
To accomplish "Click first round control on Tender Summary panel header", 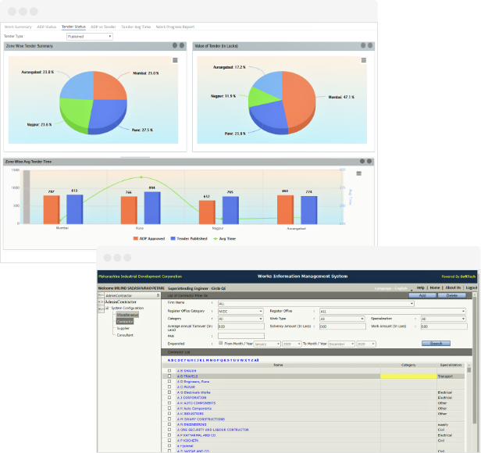I will (x=175, y=46).
